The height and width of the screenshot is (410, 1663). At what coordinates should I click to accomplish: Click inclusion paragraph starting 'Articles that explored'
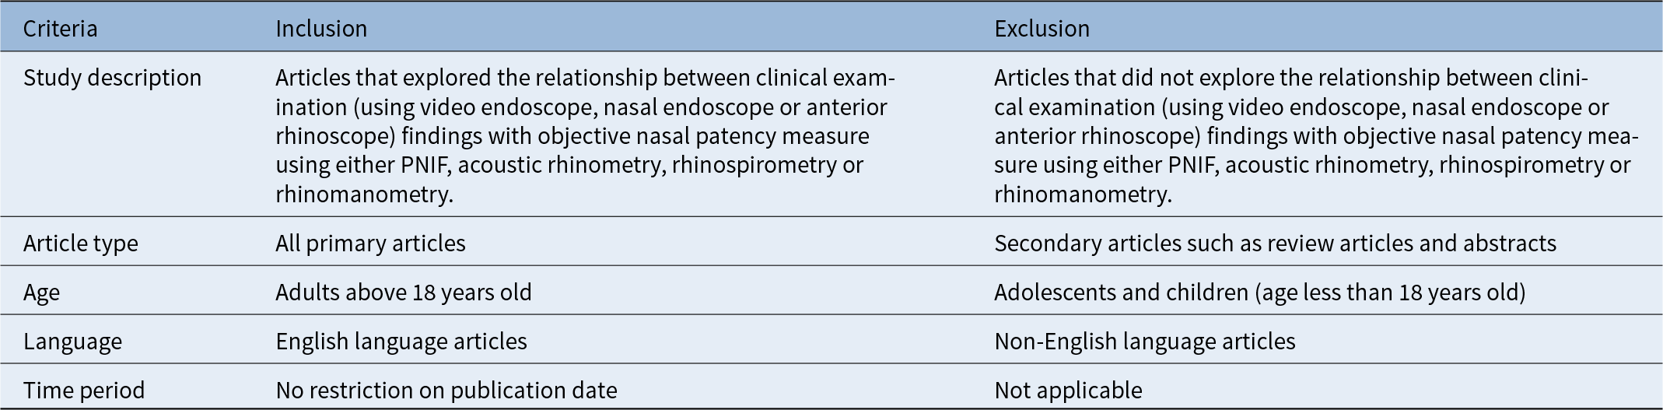point(585,136)
